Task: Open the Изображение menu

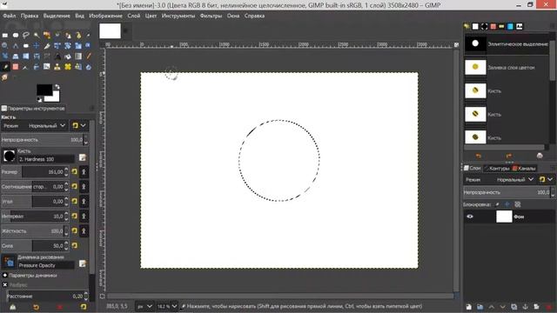Action: tap(105, 16)
